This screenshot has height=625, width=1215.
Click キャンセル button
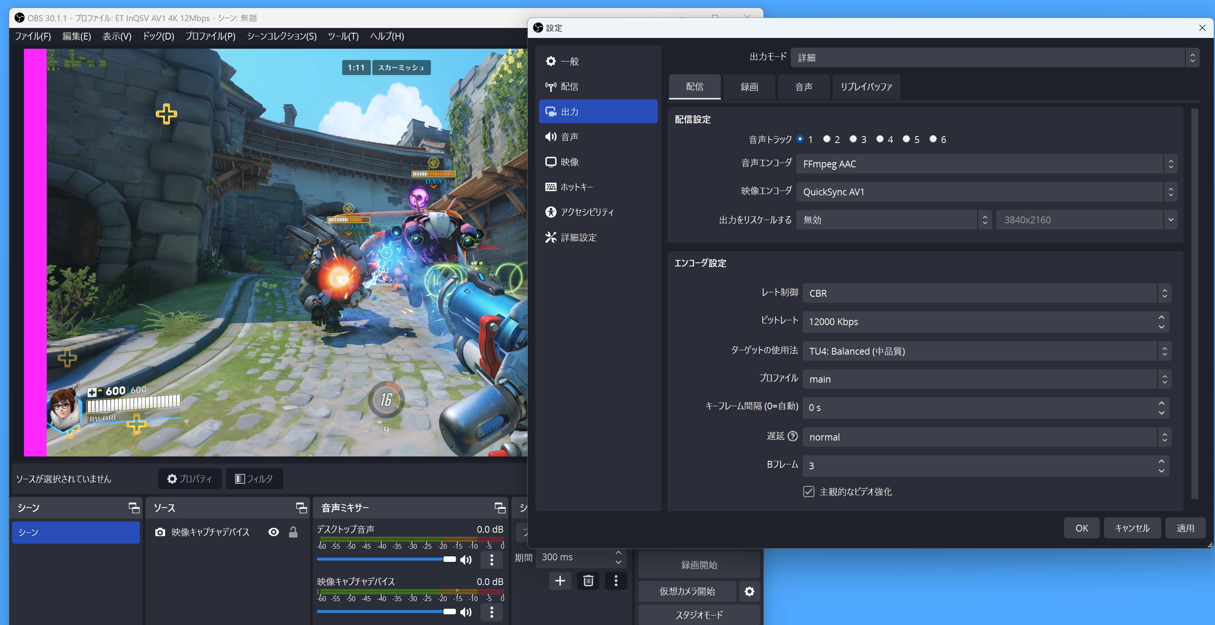pyautogui.click(x=1132, y=528)
